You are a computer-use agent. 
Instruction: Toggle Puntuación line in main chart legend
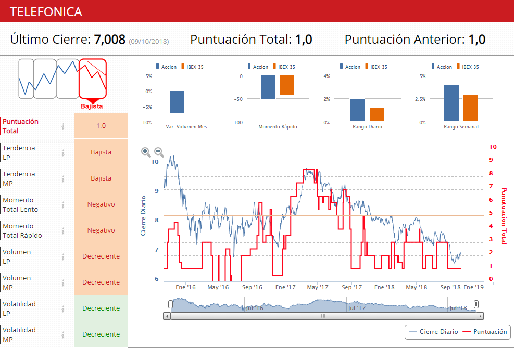click(x=485, y=332)
